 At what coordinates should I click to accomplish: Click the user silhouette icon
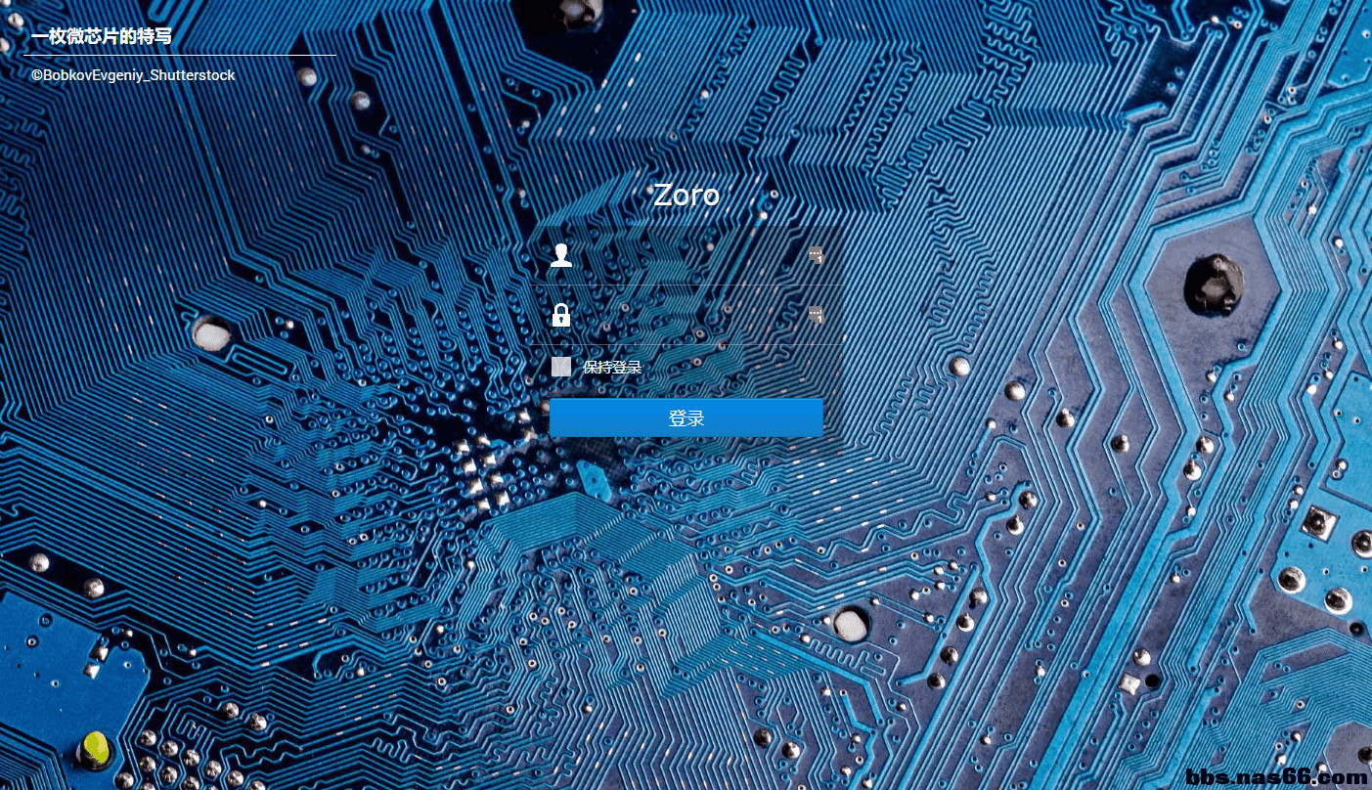(x=560, y=256)
